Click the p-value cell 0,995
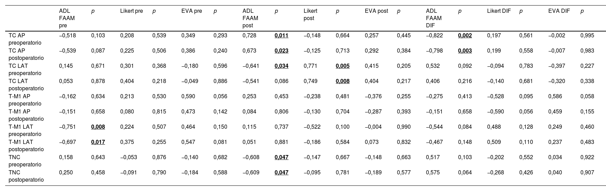Screen dimensions: 606x191 click(x=587, y=35)
